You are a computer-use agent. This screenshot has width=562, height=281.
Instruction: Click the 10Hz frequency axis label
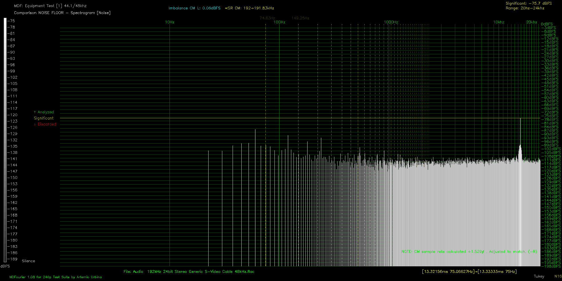[x=170, y=22]
